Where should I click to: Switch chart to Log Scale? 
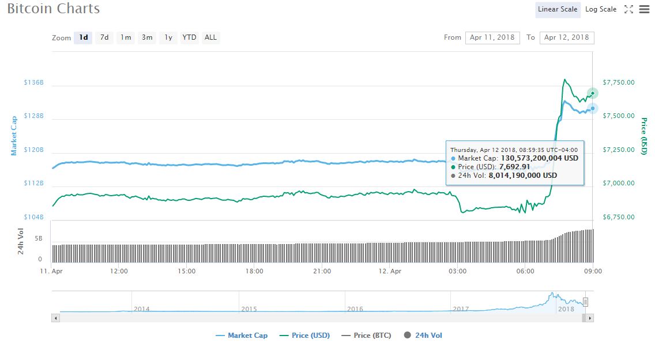(x=601, y=9)
